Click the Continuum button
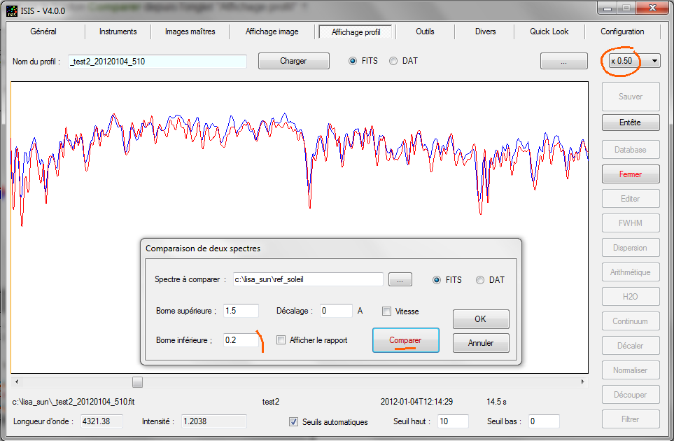This screenshot has height=441, width=674. pyautogui.click(x=631, y=321)
